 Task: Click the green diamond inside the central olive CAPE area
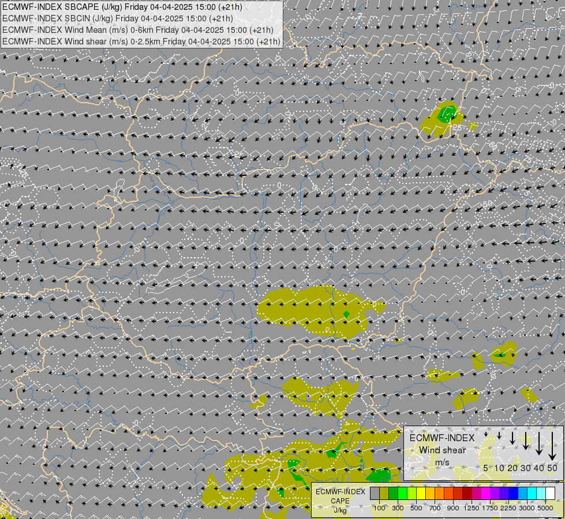tap(346, 314)
